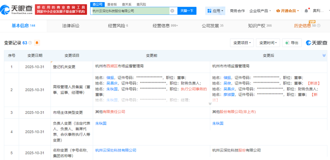The height and width of the screenshot is (160, 330).
Task: Click the help icon beside 历史信息
Action: click(x=319, y=26)
